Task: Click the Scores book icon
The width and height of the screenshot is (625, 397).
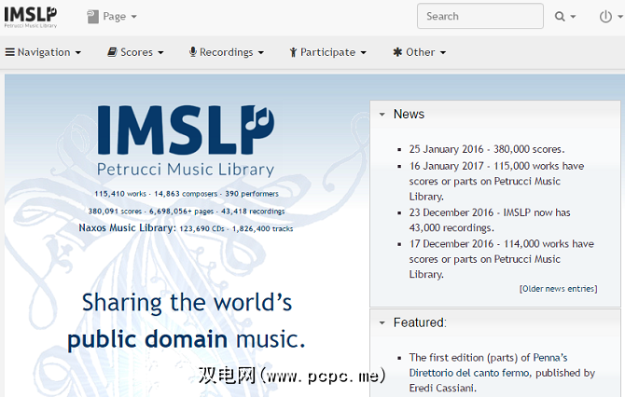Action: coord(112,52)
